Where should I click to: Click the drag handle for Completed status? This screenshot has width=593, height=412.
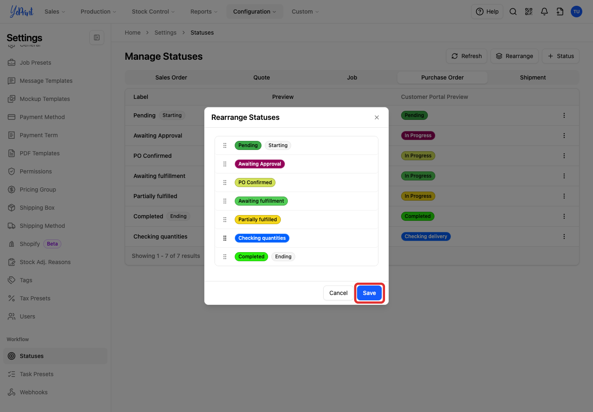(x=225, y=257)
